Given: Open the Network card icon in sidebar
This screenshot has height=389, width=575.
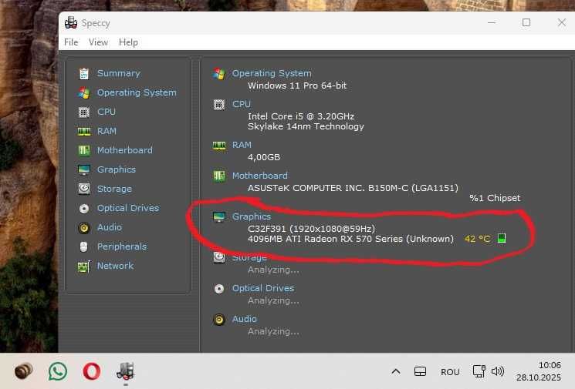Looking at the screenshot, I should click(84, 267).
